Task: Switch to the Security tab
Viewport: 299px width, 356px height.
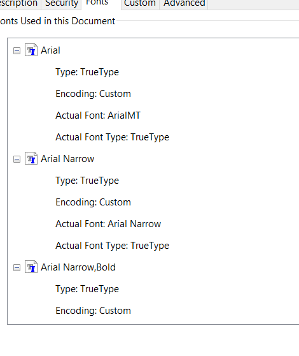Action: pos(61,4)
